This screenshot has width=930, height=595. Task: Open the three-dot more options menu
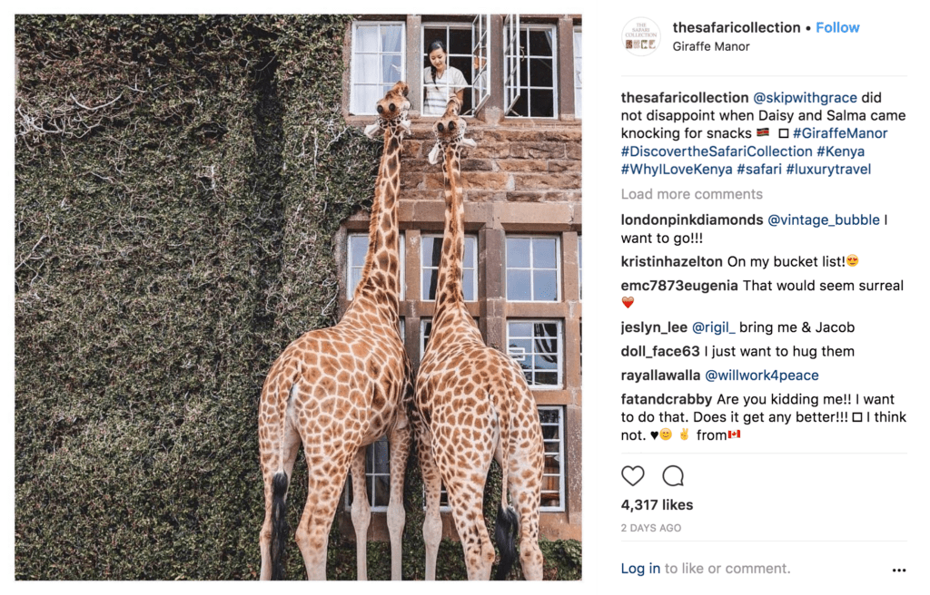(899, 571)
